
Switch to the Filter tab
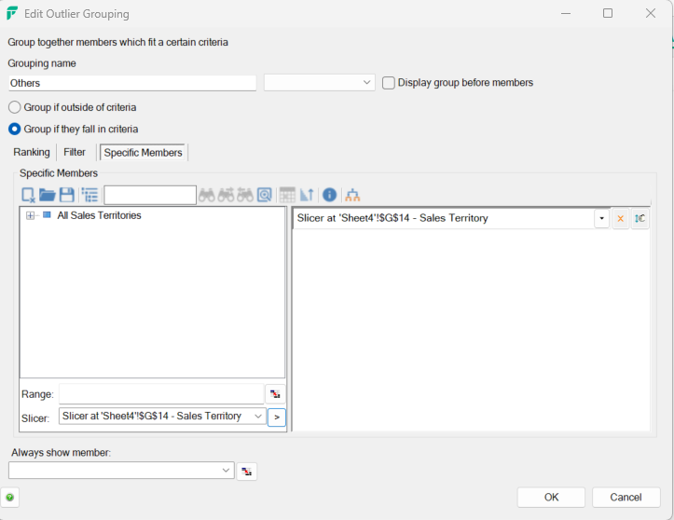(x=75, y=152)
